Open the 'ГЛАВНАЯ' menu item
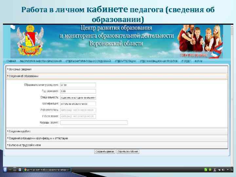The height and width of the screenshot is (177, 236). click(x=11, y=61)
